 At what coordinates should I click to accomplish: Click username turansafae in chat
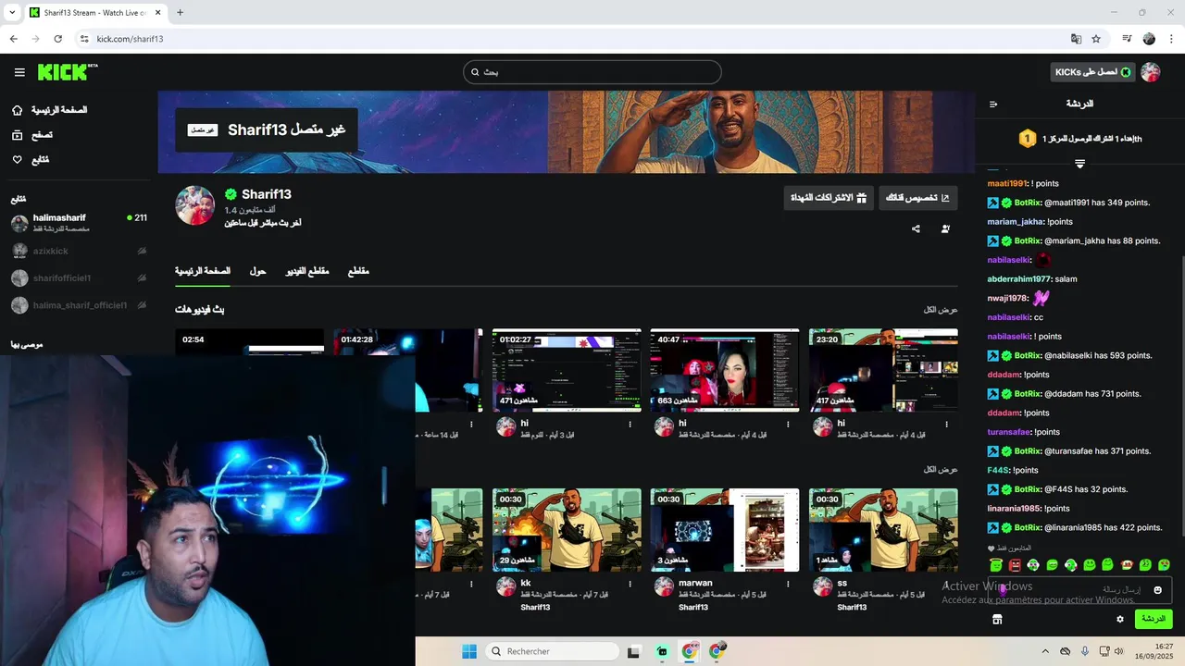pos(1009,432)
